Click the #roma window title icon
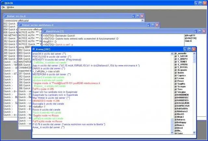The width and height of the screenshot is (208, 141). point(34,49)
